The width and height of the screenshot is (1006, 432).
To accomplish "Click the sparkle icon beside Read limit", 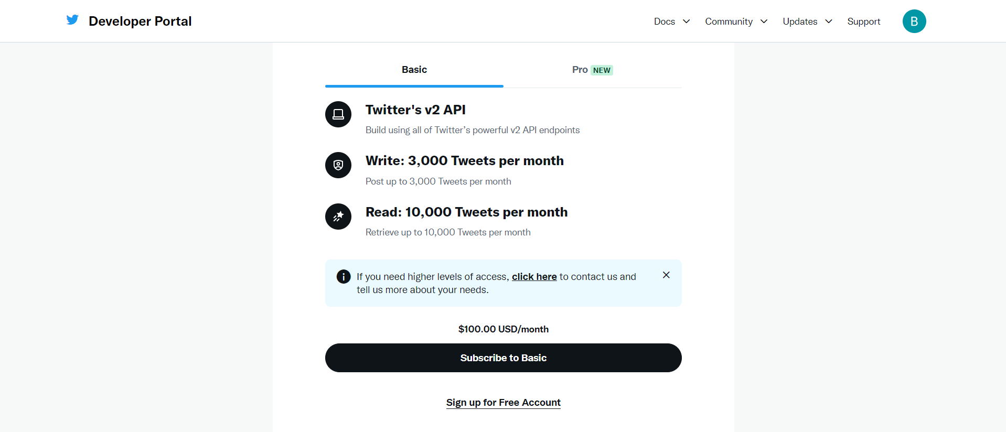I will (x=338, y=217).
